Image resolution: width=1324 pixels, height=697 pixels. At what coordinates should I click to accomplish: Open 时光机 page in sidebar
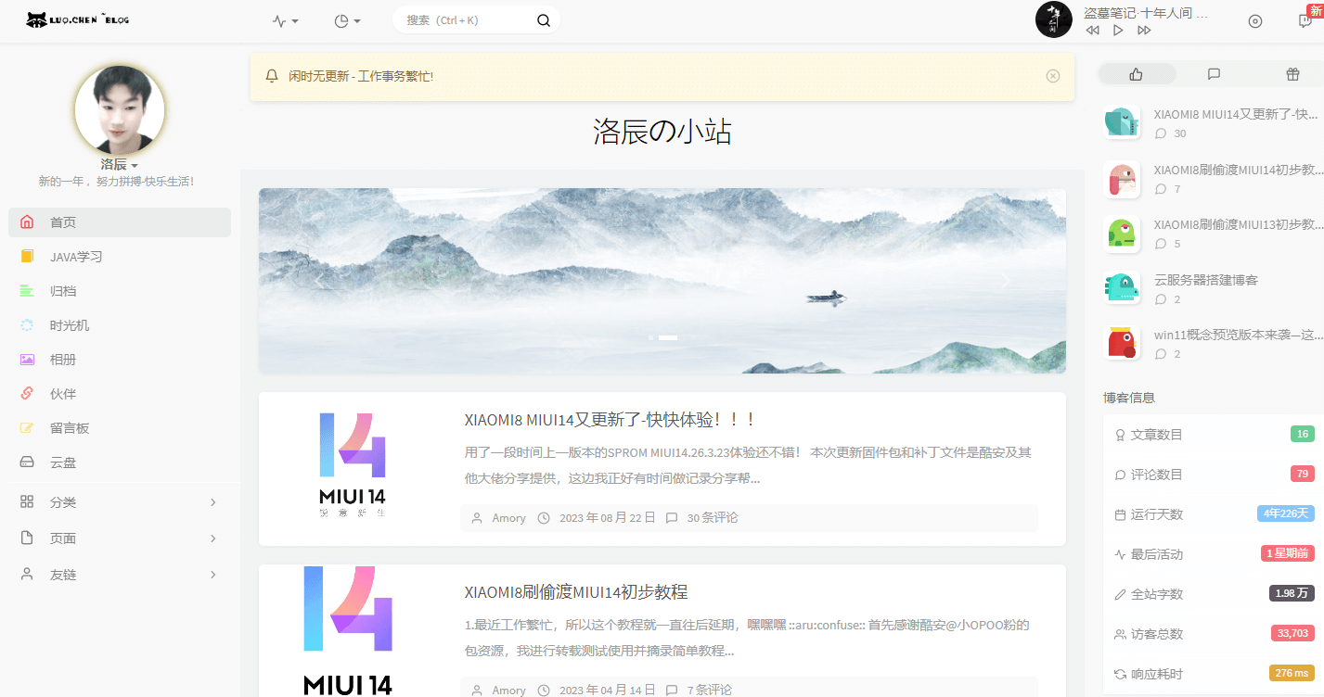pos(120,325)
